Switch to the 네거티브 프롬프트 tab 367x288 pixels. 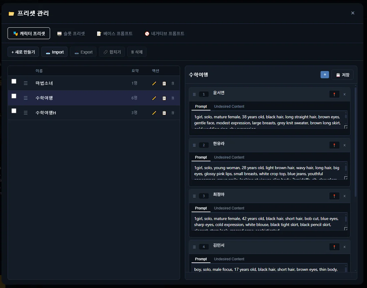click(x=164, y=33)
